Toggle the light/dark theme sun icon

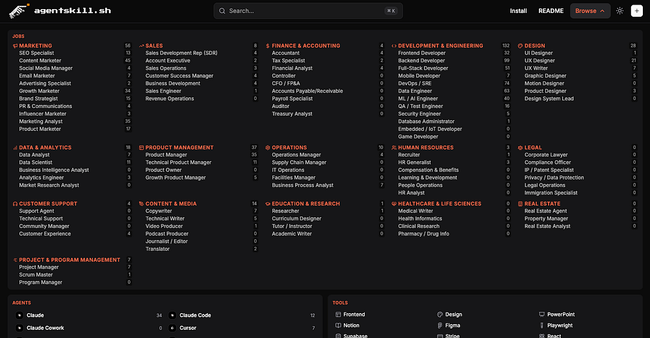pyautogui.click(x=619, y=11)
